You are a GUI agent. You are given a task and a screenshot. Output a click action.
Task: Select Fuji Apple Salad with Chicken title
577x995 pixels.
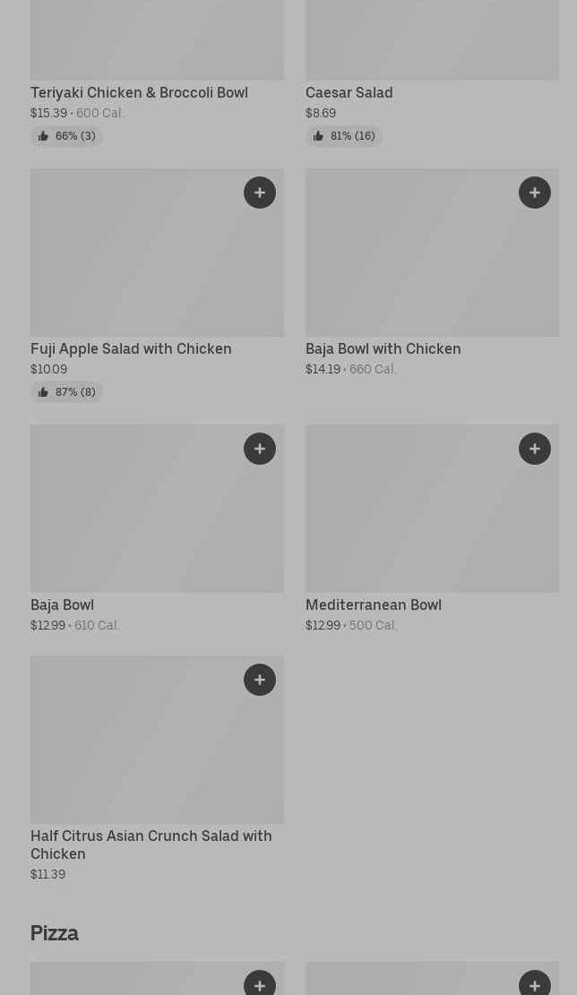131,349
